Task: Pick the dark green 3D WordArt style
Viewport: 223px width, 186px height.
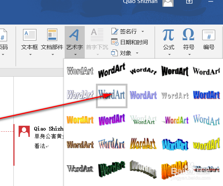Action: 112,169
